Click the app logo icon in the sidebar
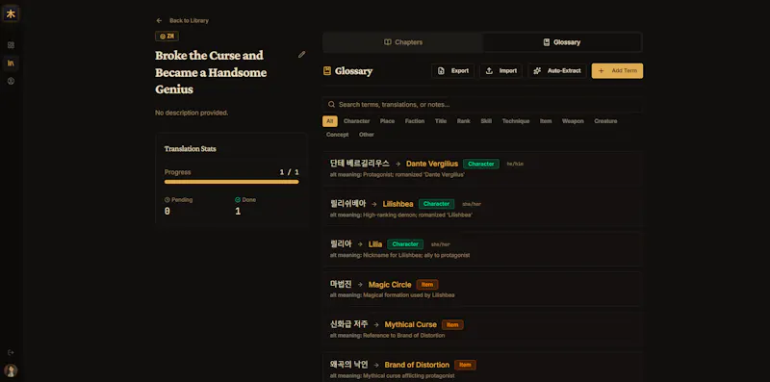 [x=11, y=13]
